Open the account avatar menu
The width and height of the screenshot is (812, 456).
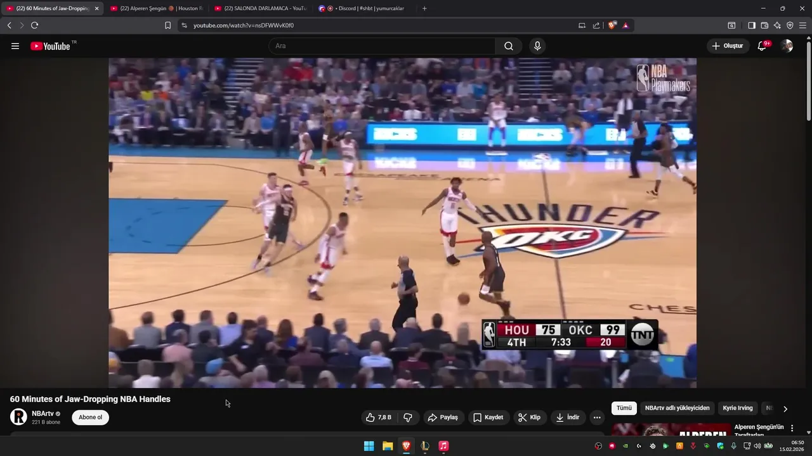[787, 46]
